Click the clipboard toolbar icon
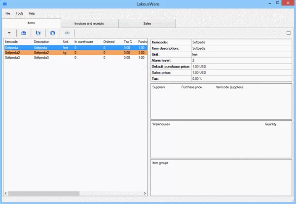 coord(52,33)
